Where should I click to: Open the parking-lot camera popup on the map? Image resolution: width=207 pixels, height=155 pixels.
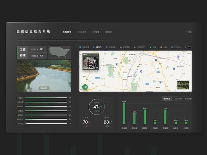pyautogui.click(x=91, y=62)
